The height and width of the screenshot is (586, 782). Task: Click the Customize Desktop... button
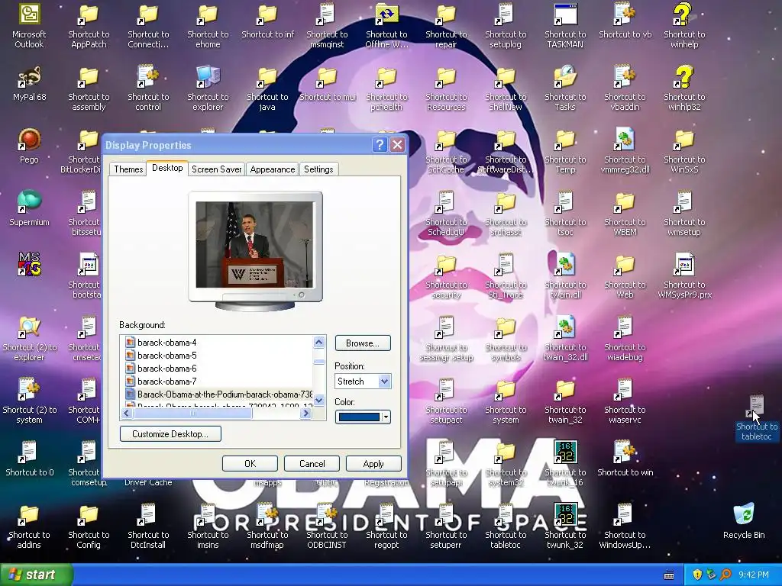coord(170,434)
